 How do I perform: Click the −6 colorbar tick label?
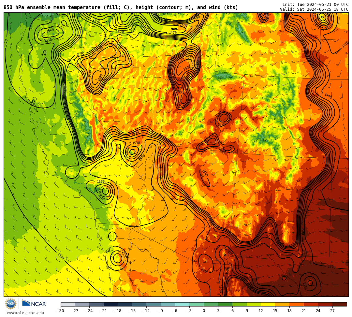175,311
